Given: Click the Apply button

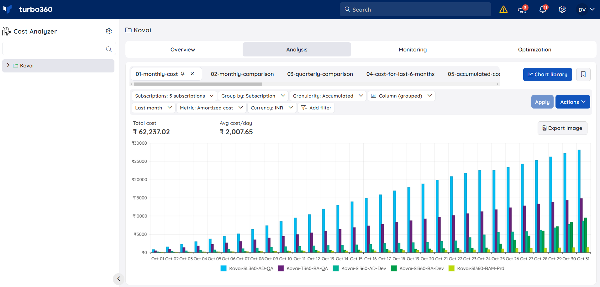Looking at the screenshot, I should coord(542,102).
